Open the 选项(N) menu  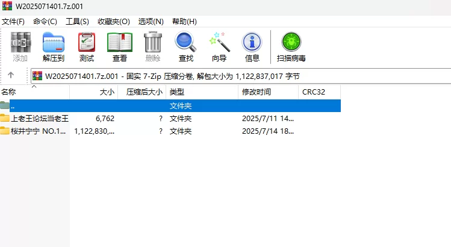click(151, 22)
